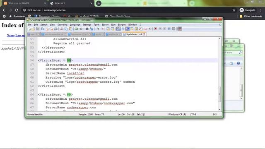This screenshot has height=149, width=265.
Task: Click the 'Not secure' site info icon
Action: (x=24, y=10)
